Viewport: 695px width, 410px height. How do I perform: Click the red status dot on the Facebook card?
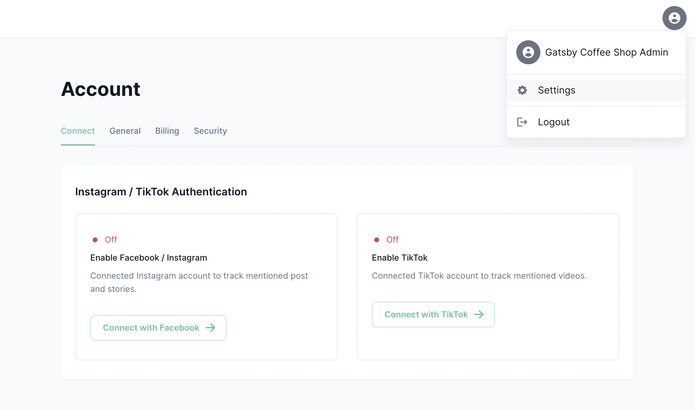coord(95,240)
